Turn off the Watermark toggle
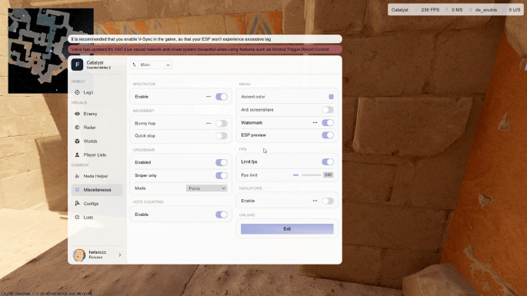The height and width of the screenshot is (296, 527). pos(328,123)
